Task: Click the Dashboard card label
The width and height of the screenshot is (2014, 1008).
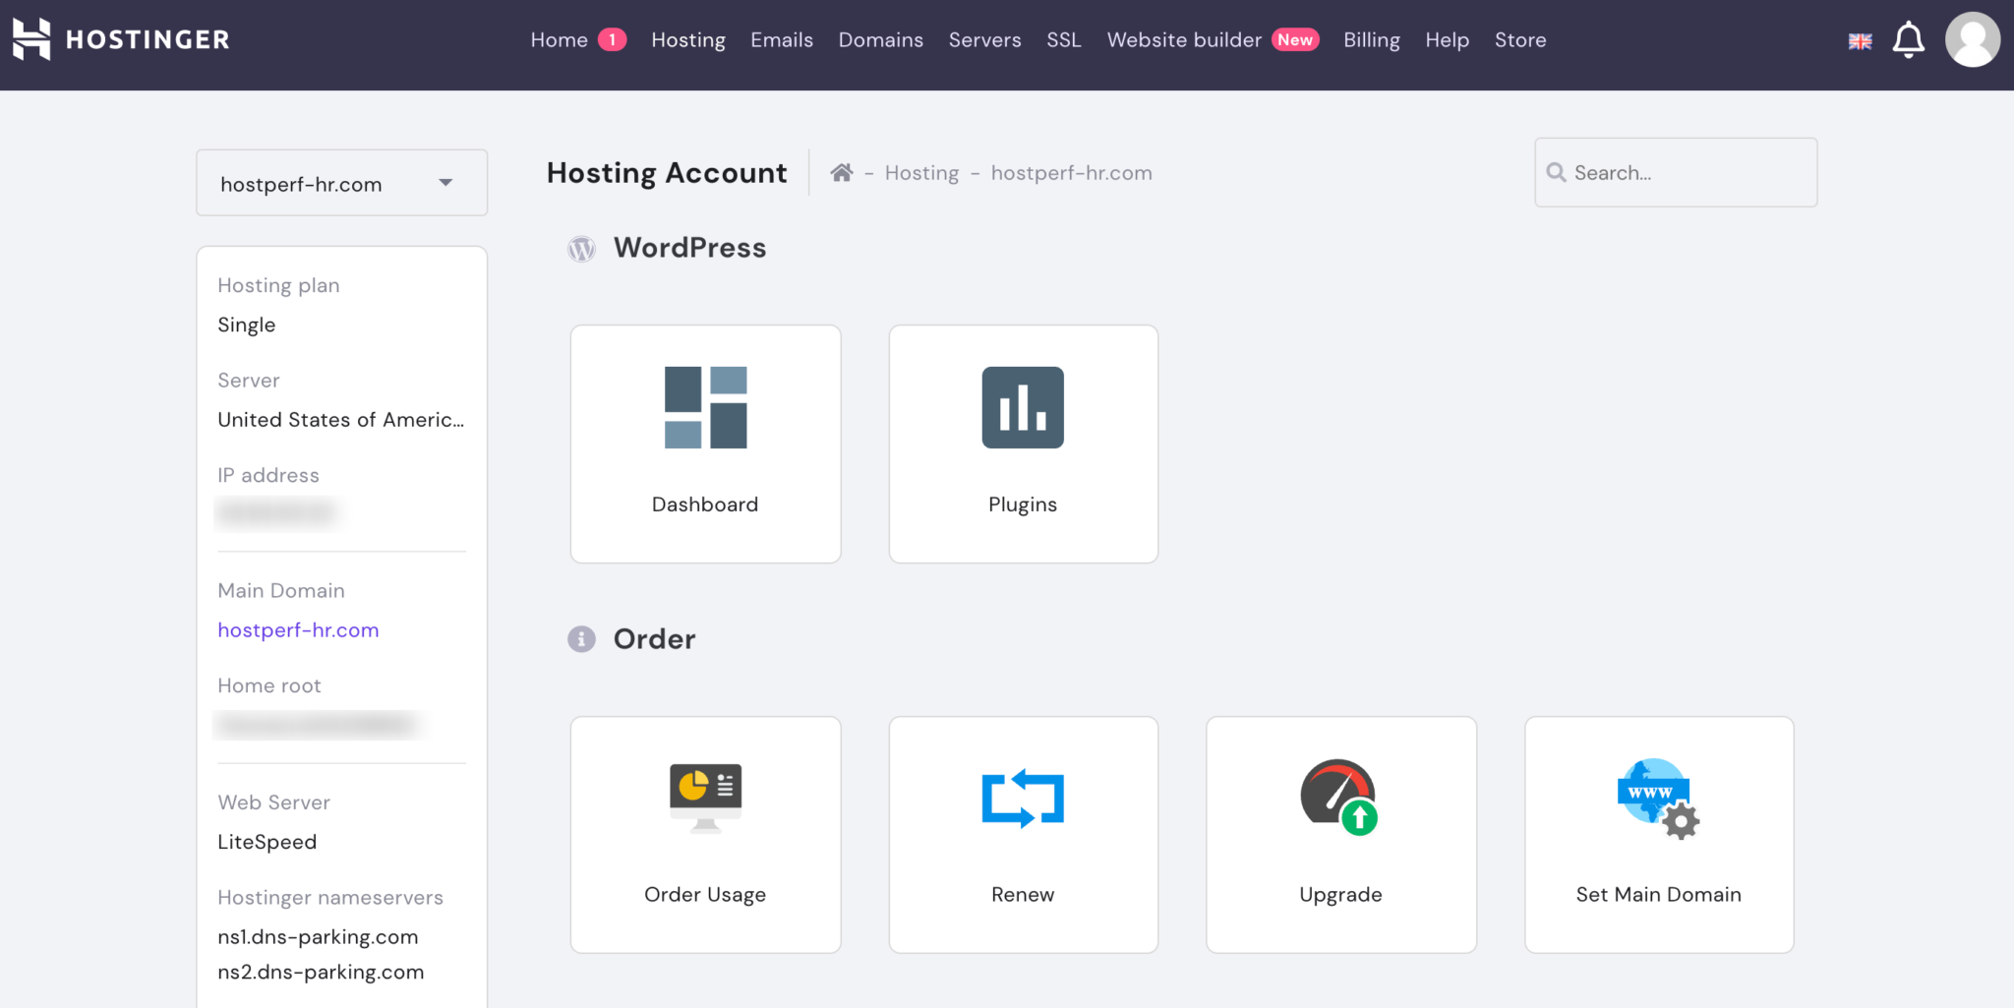Action: click(705, 504)
